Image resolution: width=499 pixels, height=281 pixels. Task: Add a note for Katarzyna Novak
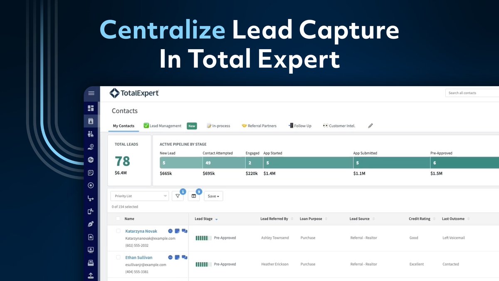click(177, 231)
